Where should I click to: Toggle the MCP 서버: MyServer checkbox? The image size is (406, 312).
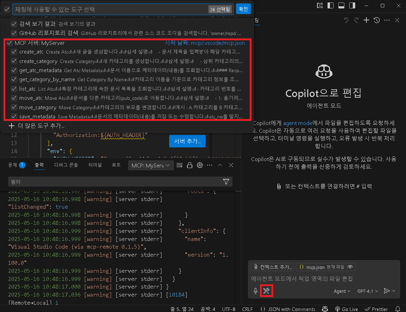pos(9,43)
